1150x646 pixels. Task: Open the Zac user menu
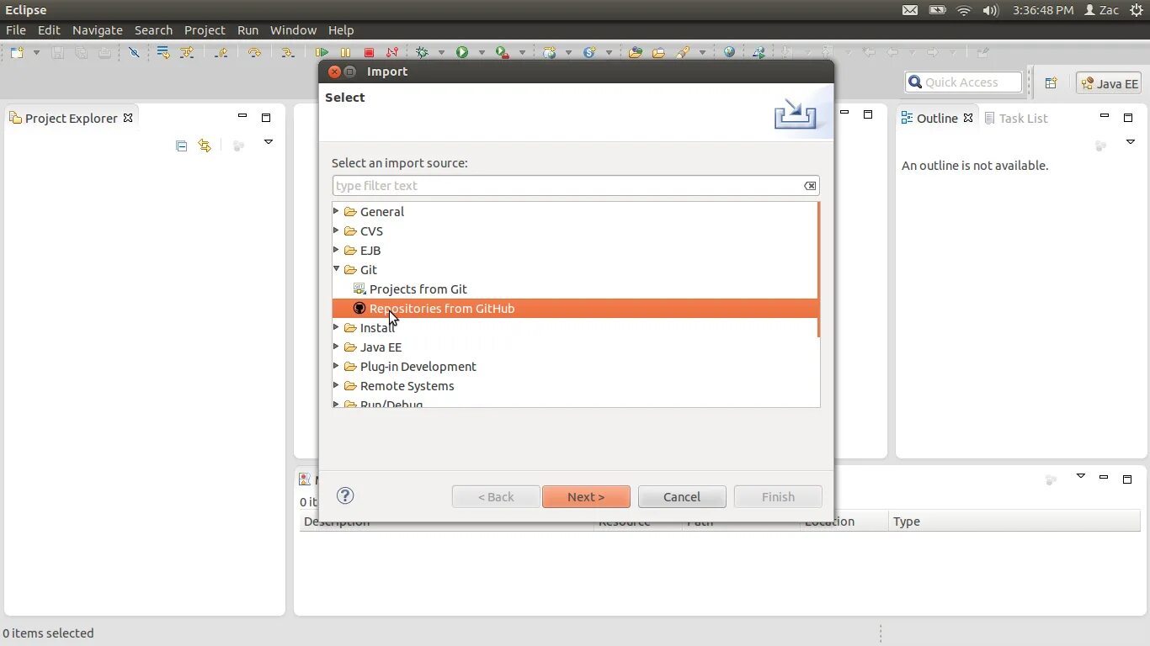pos(1101,10)
